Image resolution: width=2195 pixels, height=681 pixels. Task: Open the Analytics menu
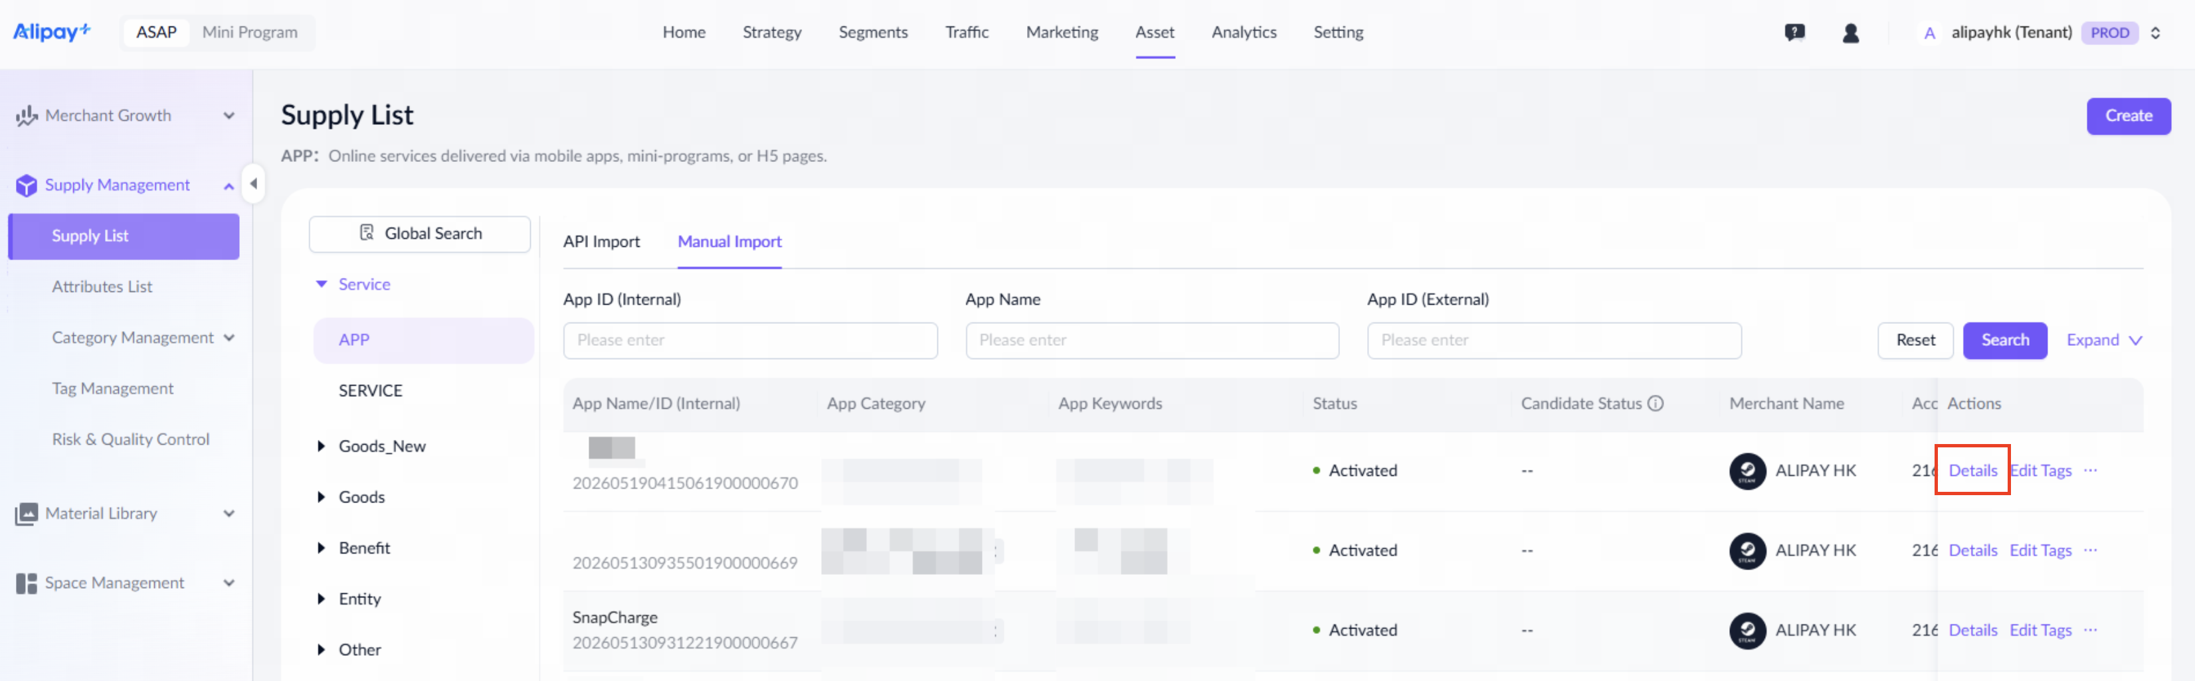tap(1243, 33)
